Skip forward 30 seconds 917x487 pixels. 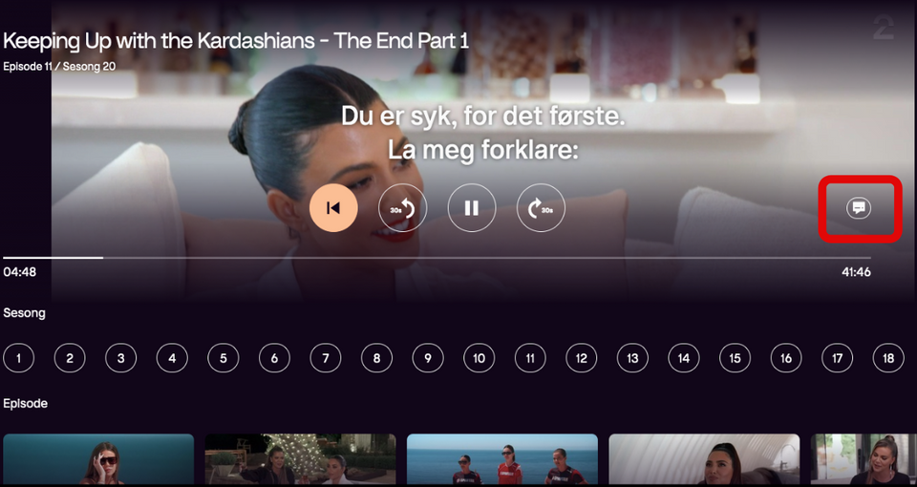click(541, 207)
